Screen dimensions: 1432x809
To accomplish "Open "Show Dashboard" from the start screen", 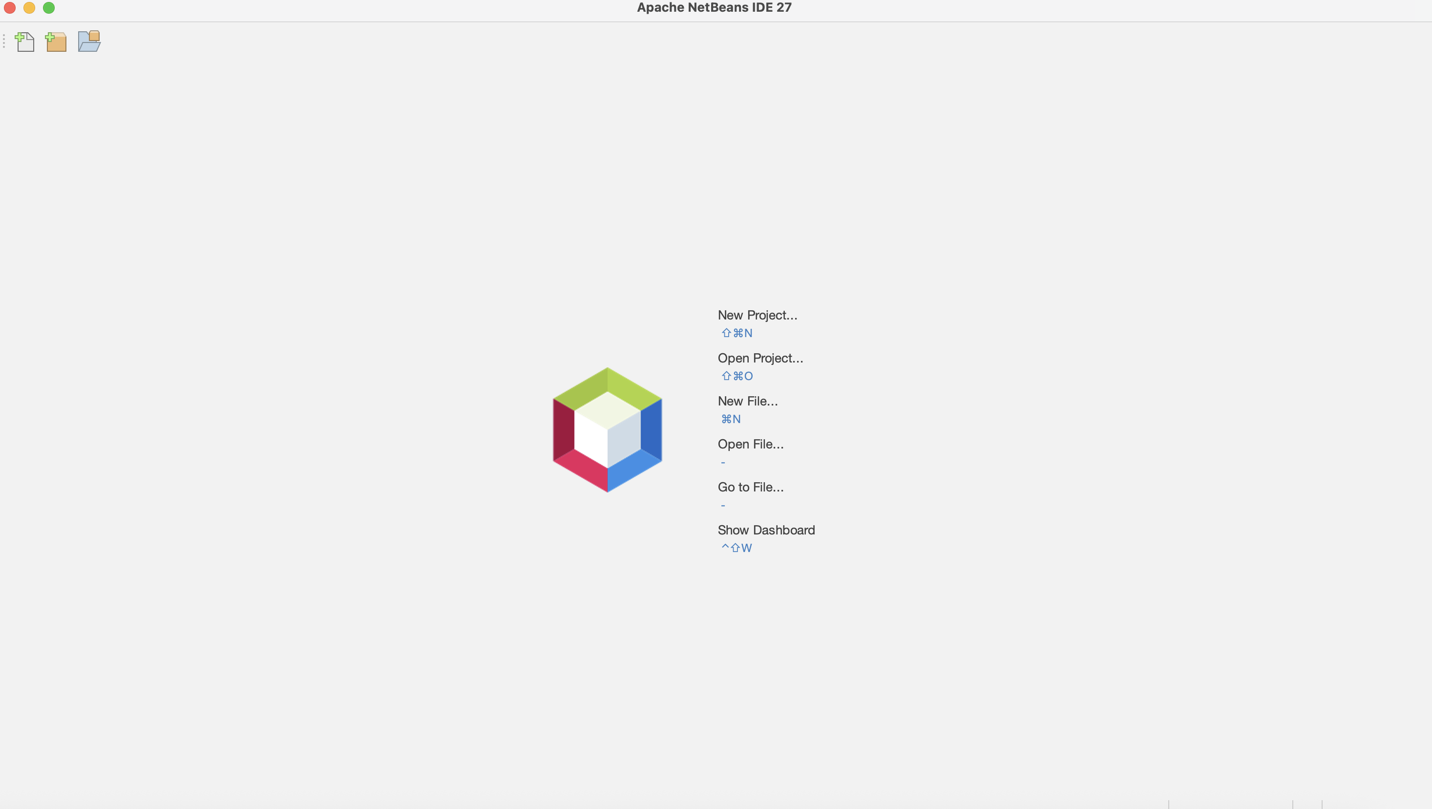I will pos(766,530).
